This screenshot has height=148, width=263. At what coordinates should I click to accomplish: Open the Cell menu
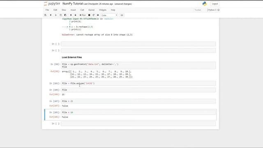(x=82, y=10)
